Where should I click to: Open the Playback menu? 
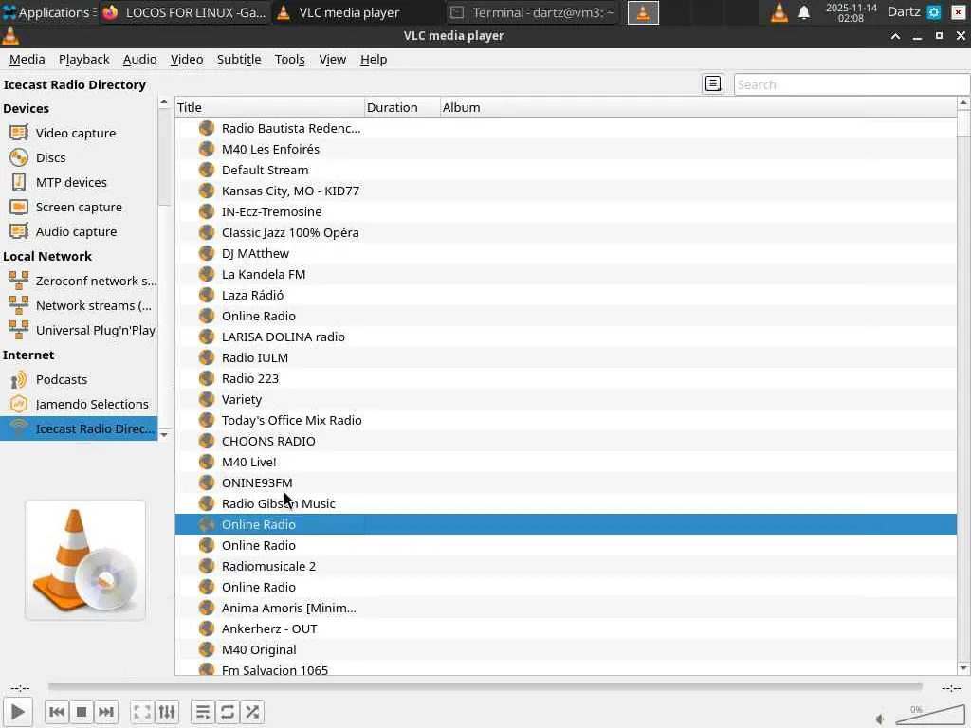(84, 60)
